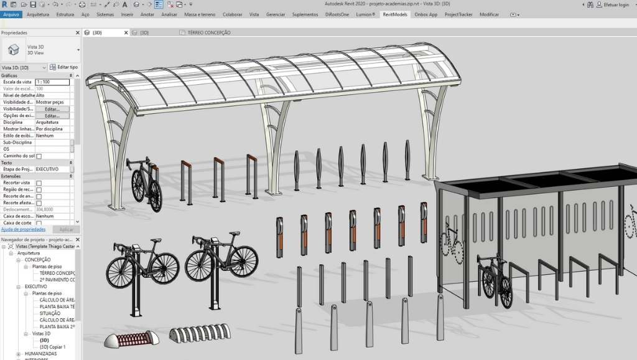Click Editar button for Visibilidade/Sobreposição
637x360 pixels.
coord(52,109)
